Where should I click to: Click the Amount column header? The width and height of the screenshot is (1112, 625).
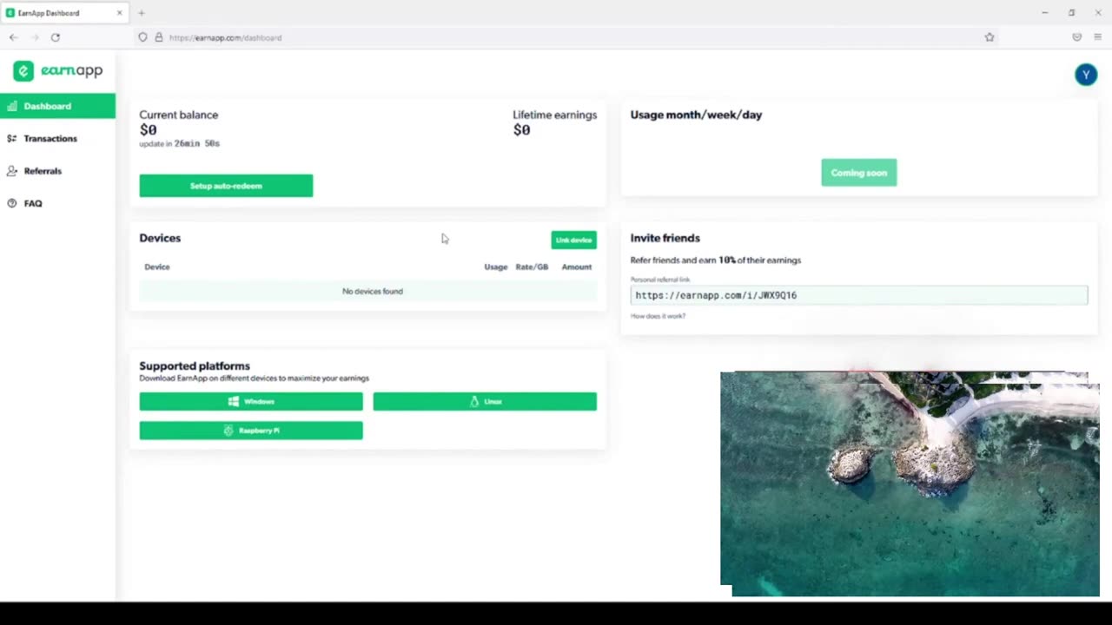click(x=576, y=267)
